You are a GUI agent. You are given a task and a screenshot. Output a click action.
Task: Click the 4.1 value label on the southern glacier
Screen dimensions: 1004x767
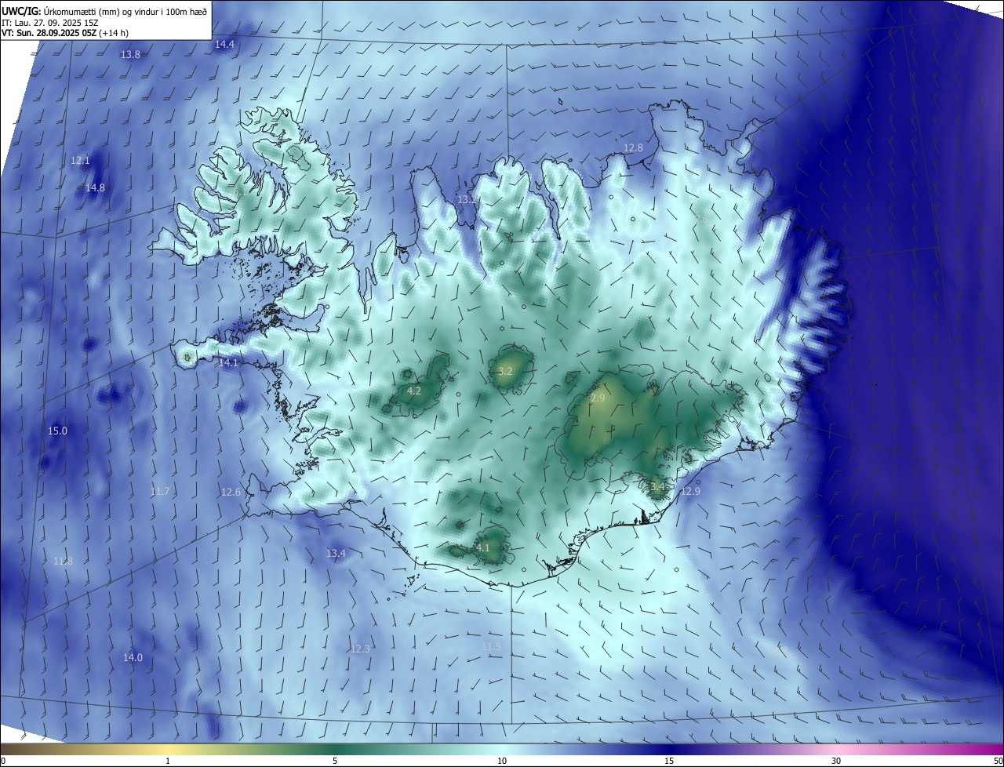click(x=482, y=548)
